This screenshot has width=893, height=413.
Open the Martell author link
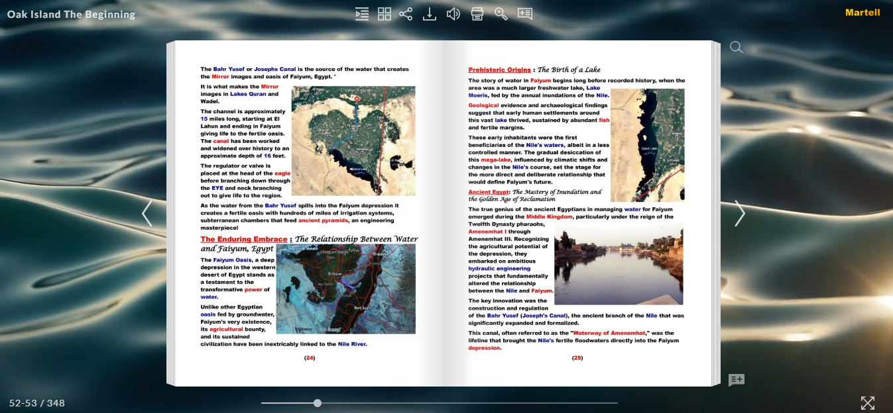[x=863, y=13]
